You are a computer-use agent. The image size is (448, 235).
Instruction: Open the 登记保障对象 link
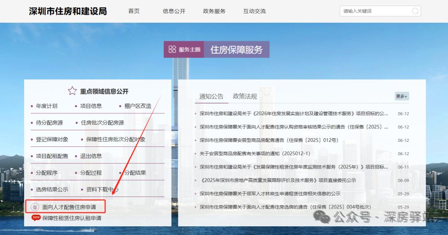(x=52, y=139)
